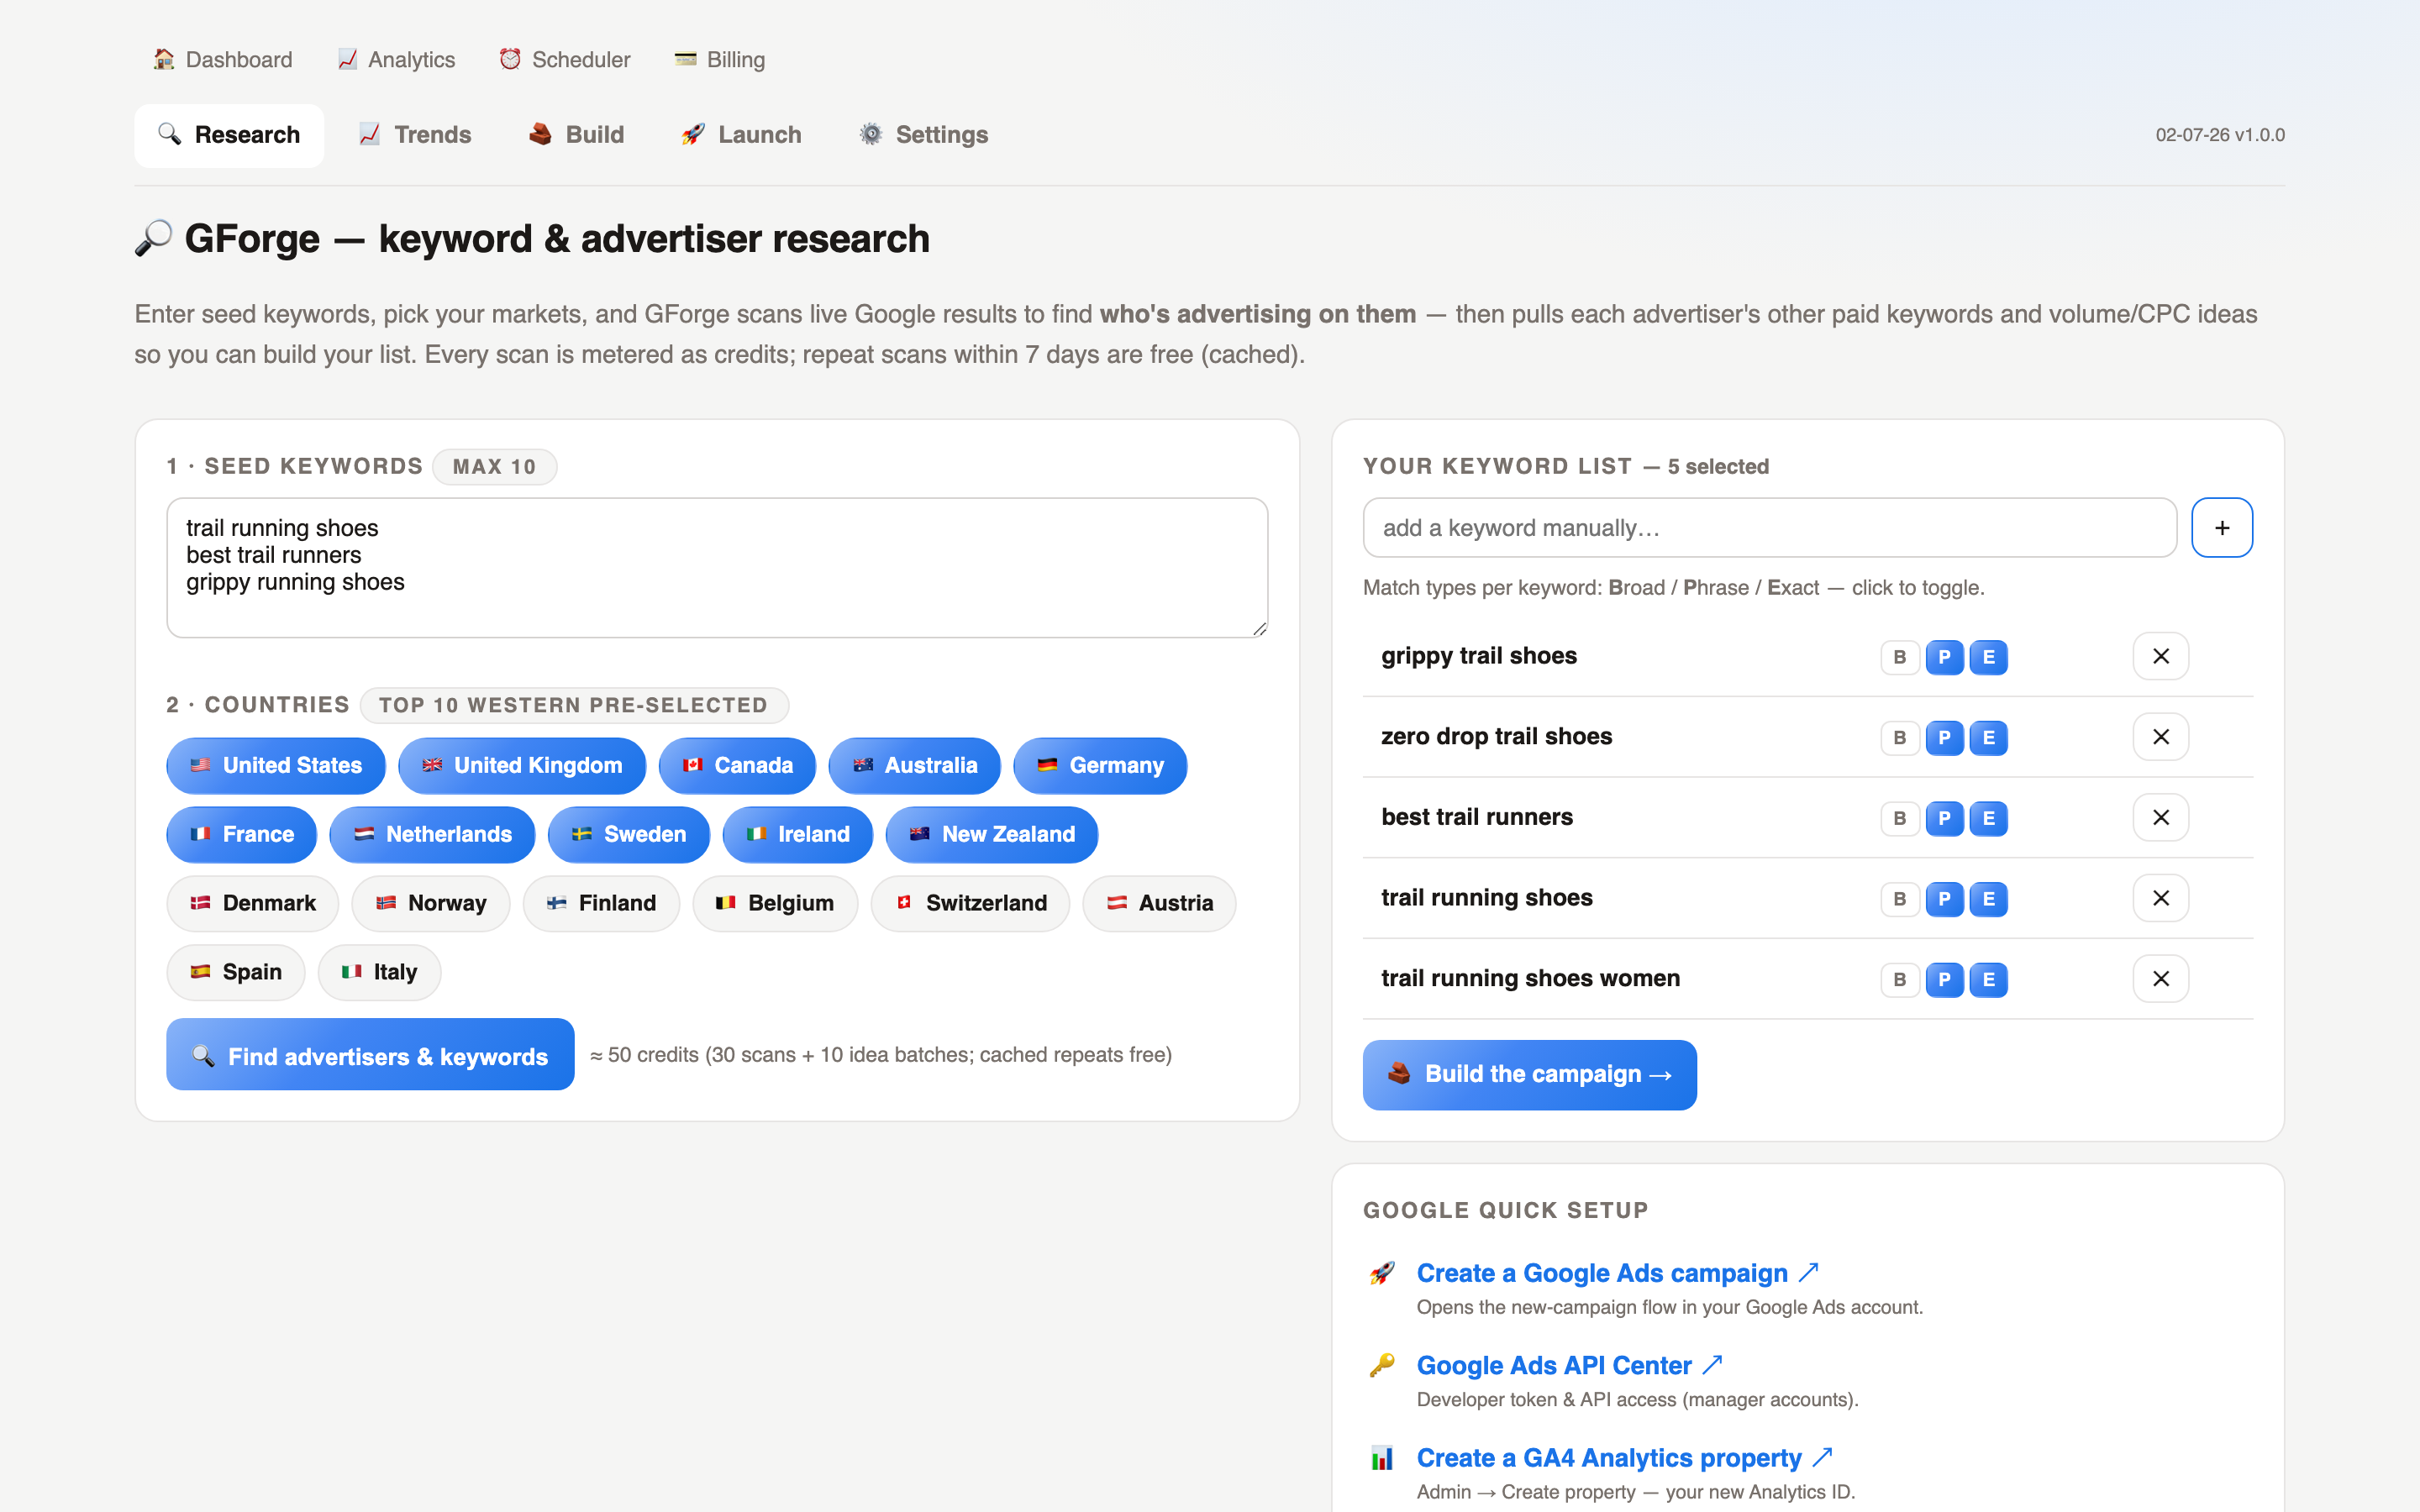Select the Austria country chip
The height and width of the screenshot is (1512, 2420).
click(1159, 904)
